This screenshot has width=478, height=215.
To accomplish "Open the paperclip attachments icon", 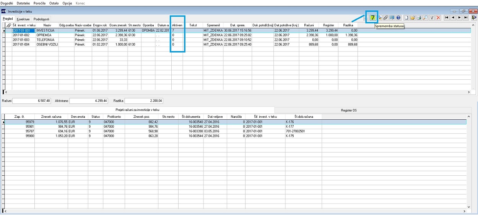I will pyautogui.click(x=386, y=18).
